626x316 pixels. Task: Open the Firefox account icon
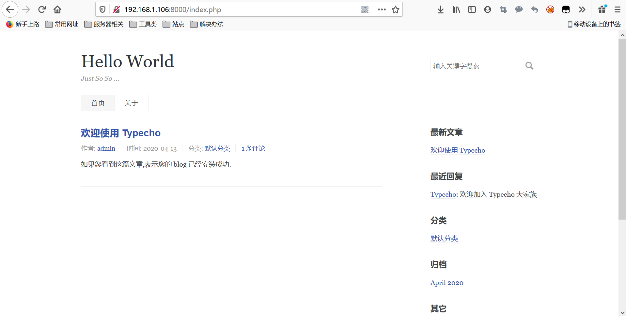488,9
